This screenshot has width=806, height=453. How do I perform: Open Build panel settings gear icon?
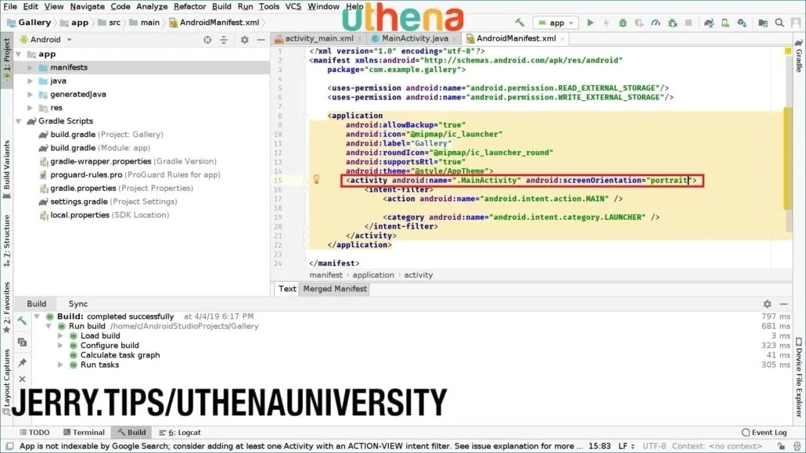[x=767, y=304]
